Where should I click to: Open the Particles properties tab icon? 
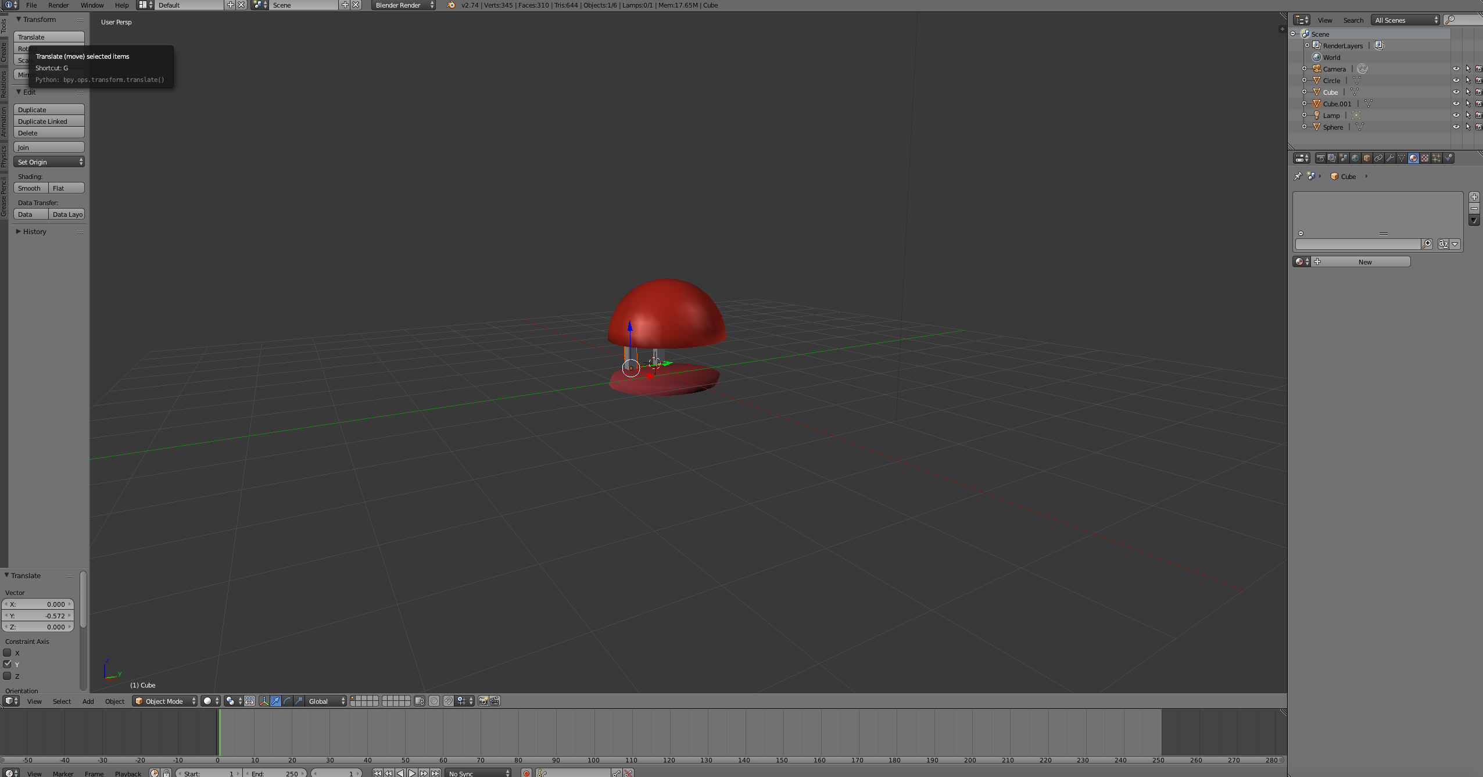[x=1437, y=158]
